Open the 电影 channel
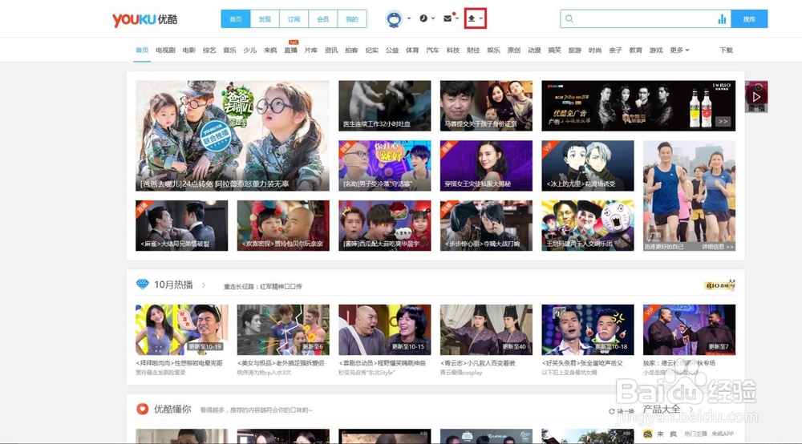The image size is (802, 444). pos(189,50)
